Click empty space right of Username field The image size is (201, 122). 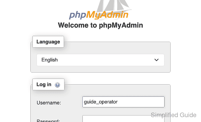tap(167, 102)
